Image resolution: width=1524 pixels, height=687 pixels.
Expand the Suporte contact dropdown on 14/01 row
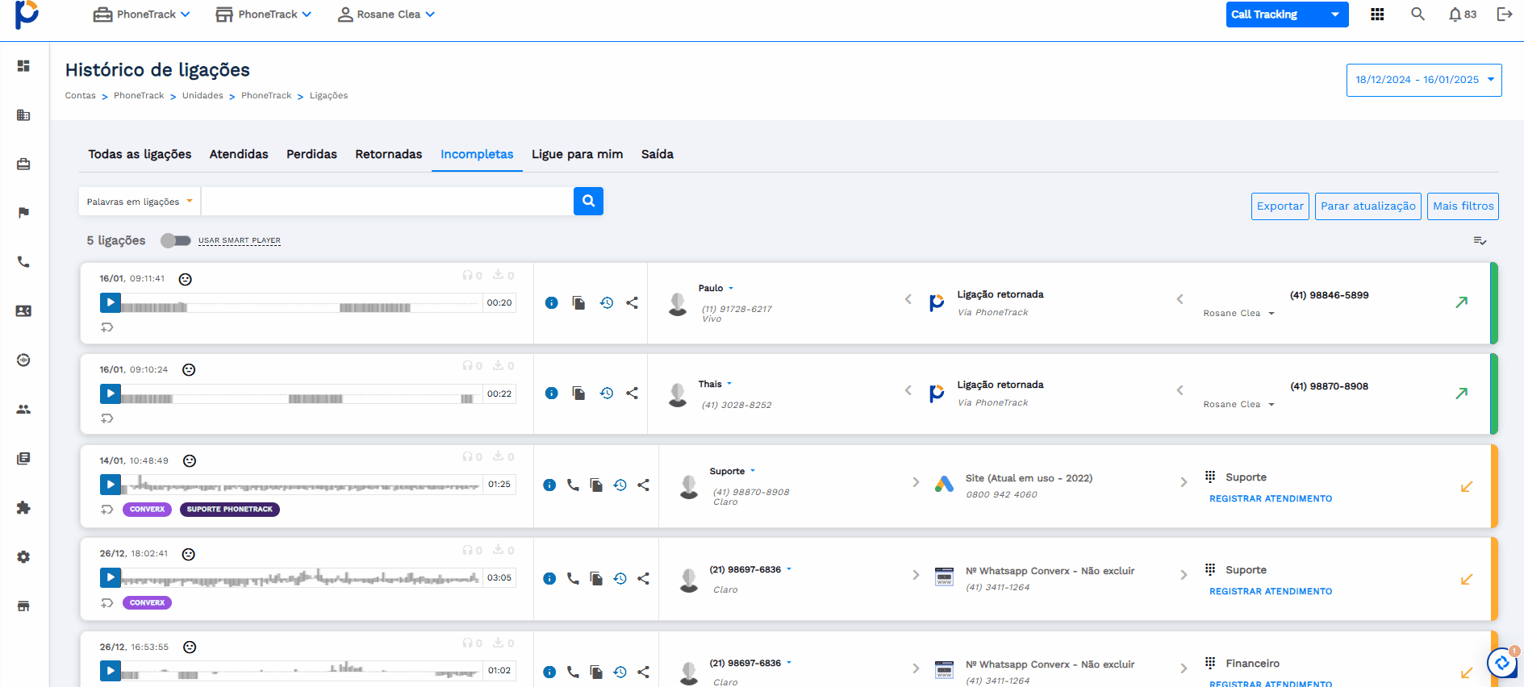753,471
